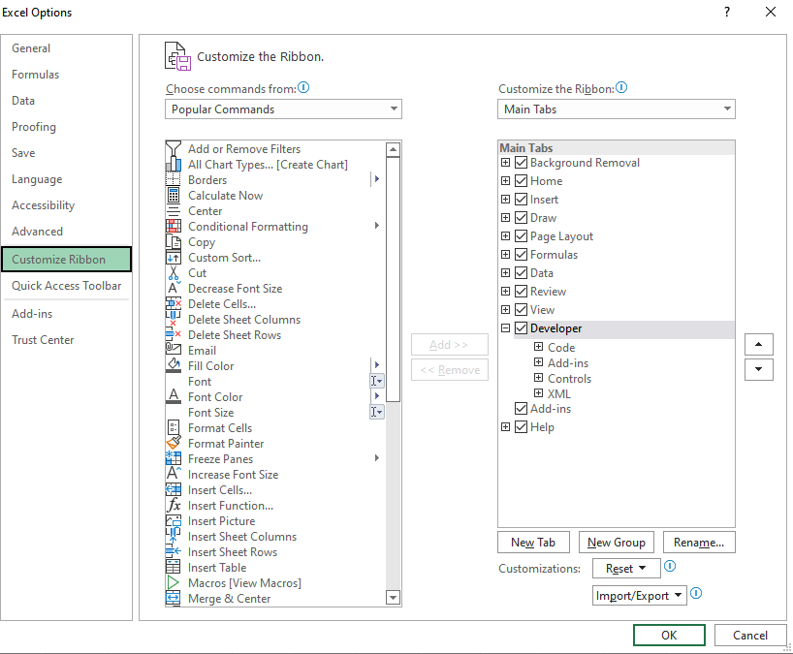Open the Popular Commands dropdown

pos(283,109)
